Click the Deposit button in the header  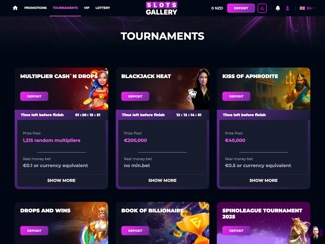[241, 8]
